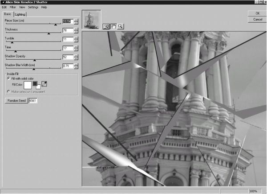Open the Settings menu

(x=33, y=8)
